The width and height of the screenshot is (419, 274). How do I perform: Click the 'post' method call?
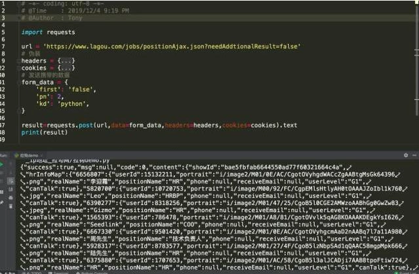pyautogui.click(x=86, y=125)
